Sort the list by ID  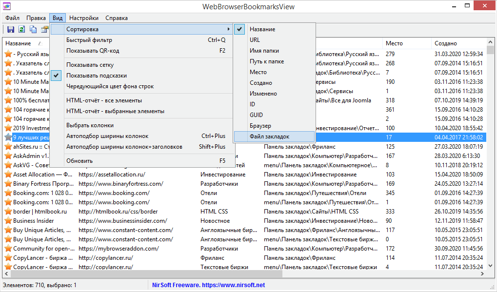pyautogui.click(x=275, y=104)
